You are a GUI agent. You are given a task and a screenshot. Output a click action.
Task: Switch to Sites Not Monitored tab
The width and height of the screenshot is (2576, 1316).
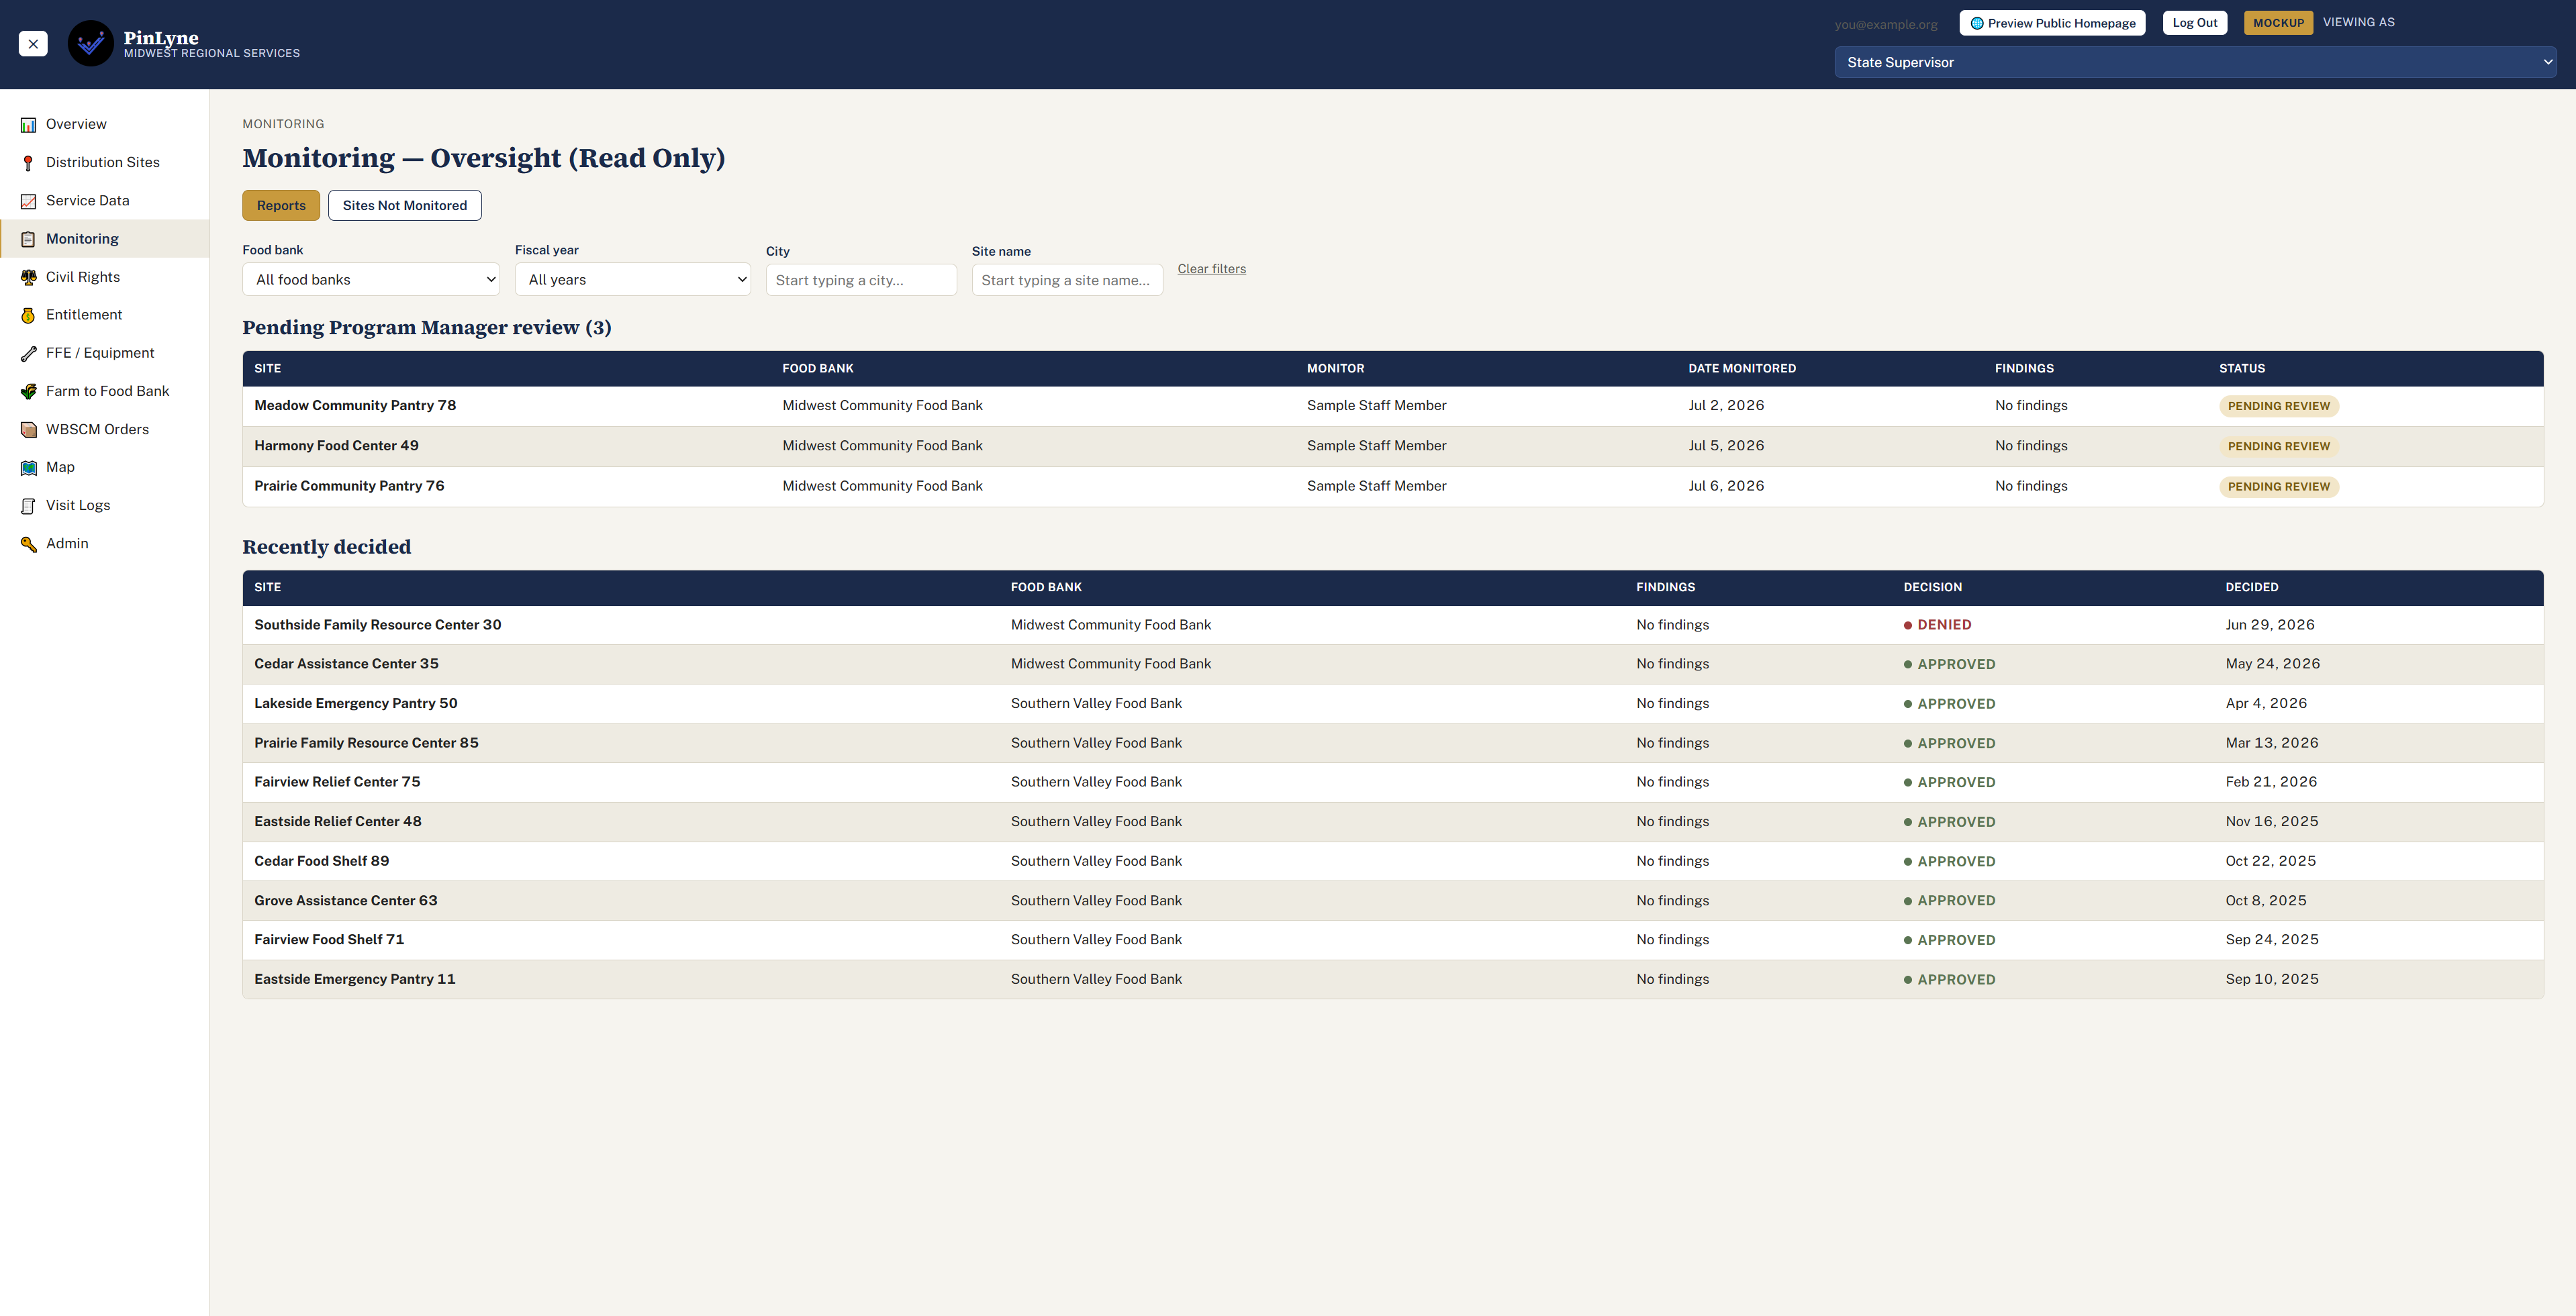[x=404, y=206]
